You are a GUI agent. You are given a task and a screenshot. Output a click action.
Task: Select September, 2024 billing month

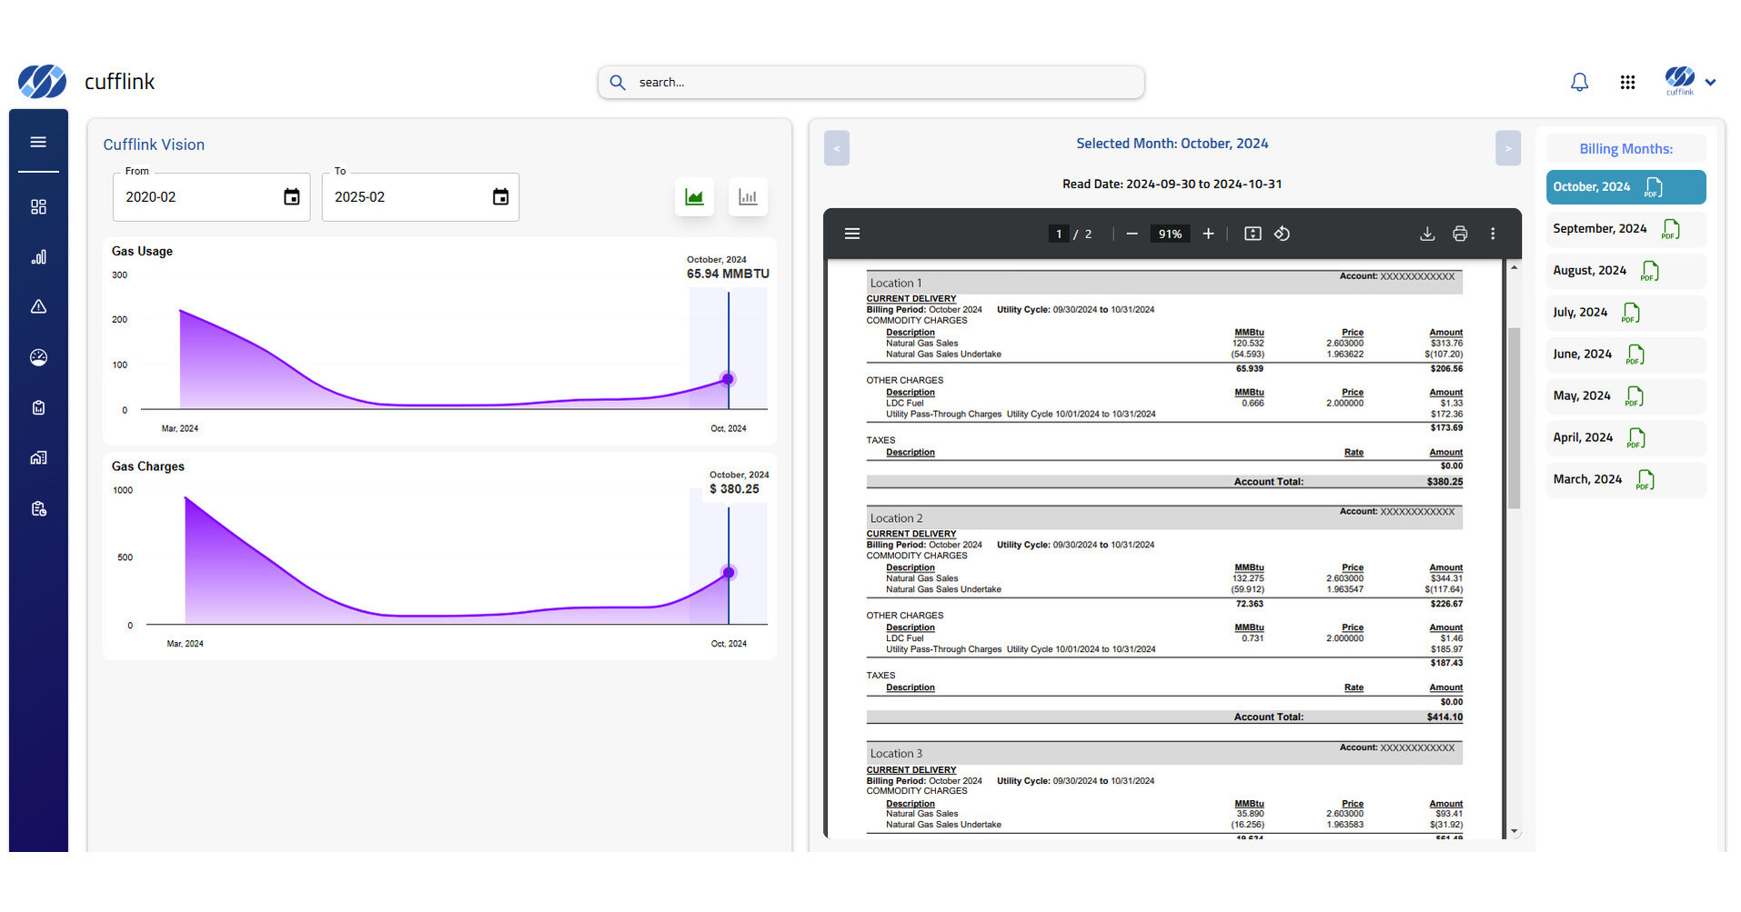pyautogui.click(x=1599, y=229)
